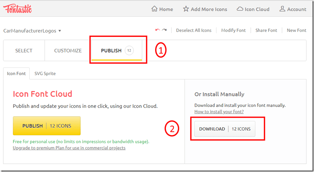Click the star icon for Add More Icons
The height and width of the screenshot is (172, 314).
coord(186,9)
